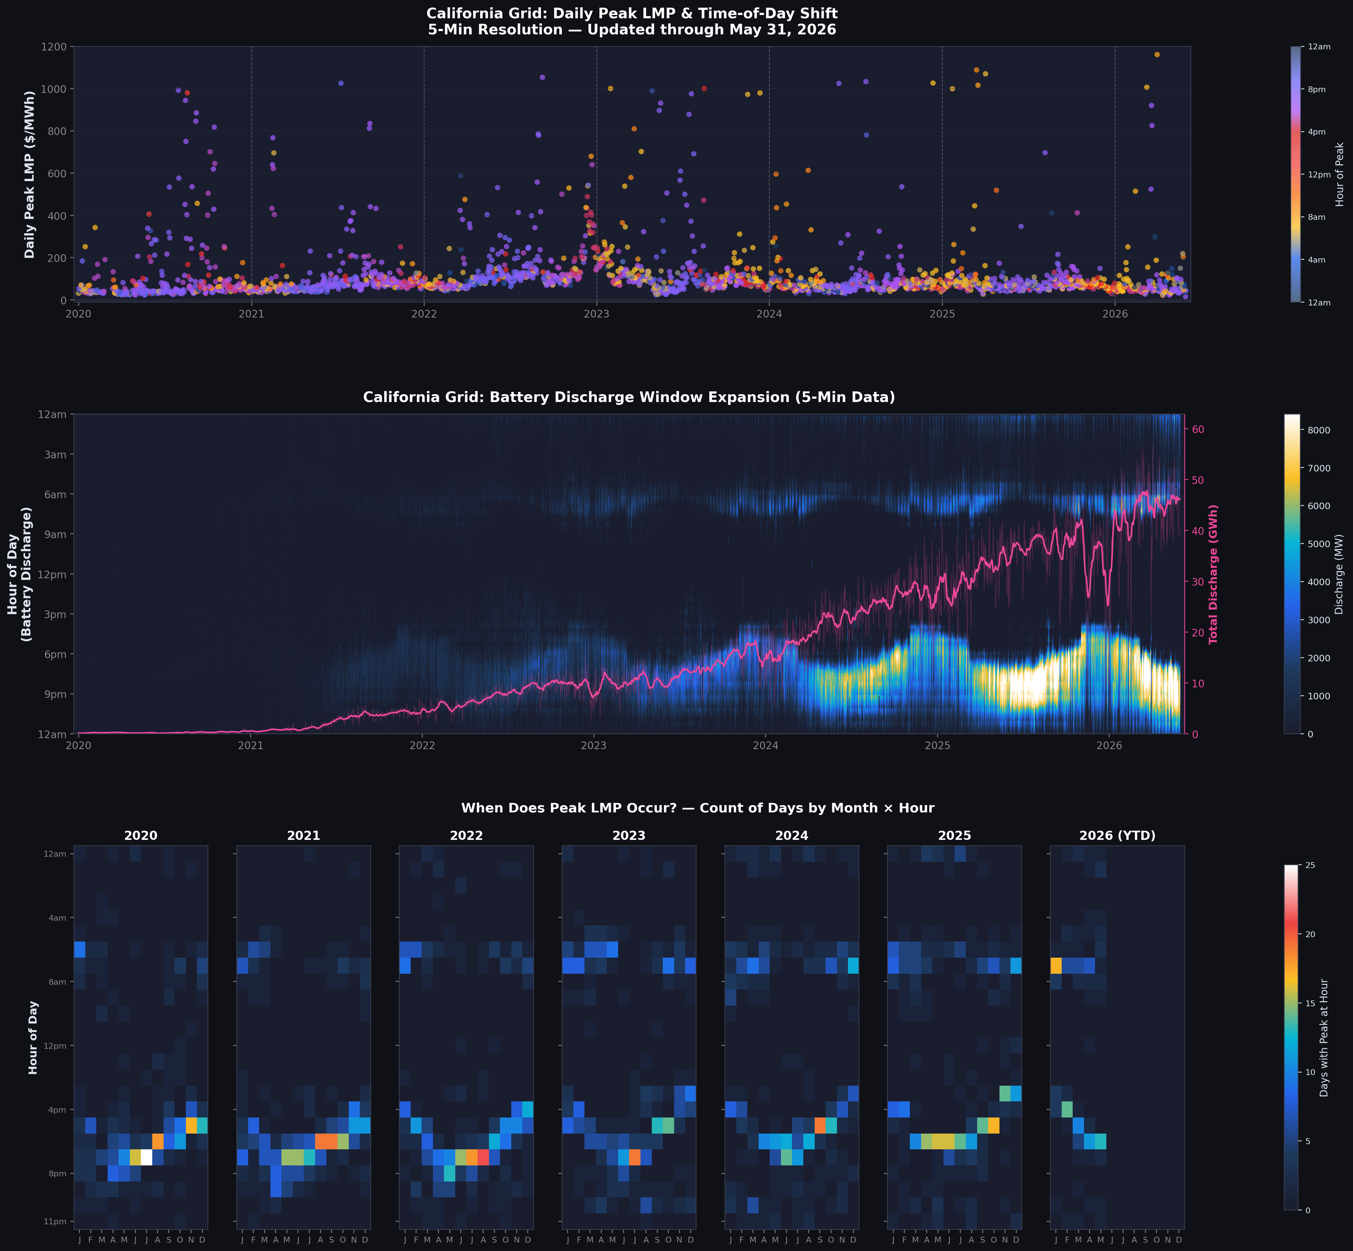
Task: Click the 2023 heatmap panel title
Action: tap(629, 835)
